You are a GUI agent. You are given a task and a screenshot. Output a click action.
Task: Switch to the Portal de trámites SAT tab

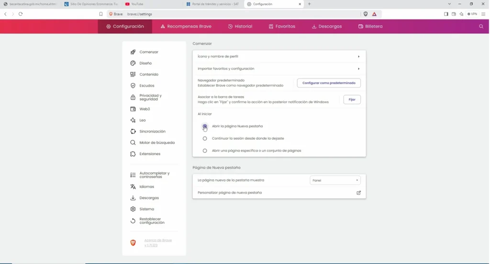(x=213, y=4)
